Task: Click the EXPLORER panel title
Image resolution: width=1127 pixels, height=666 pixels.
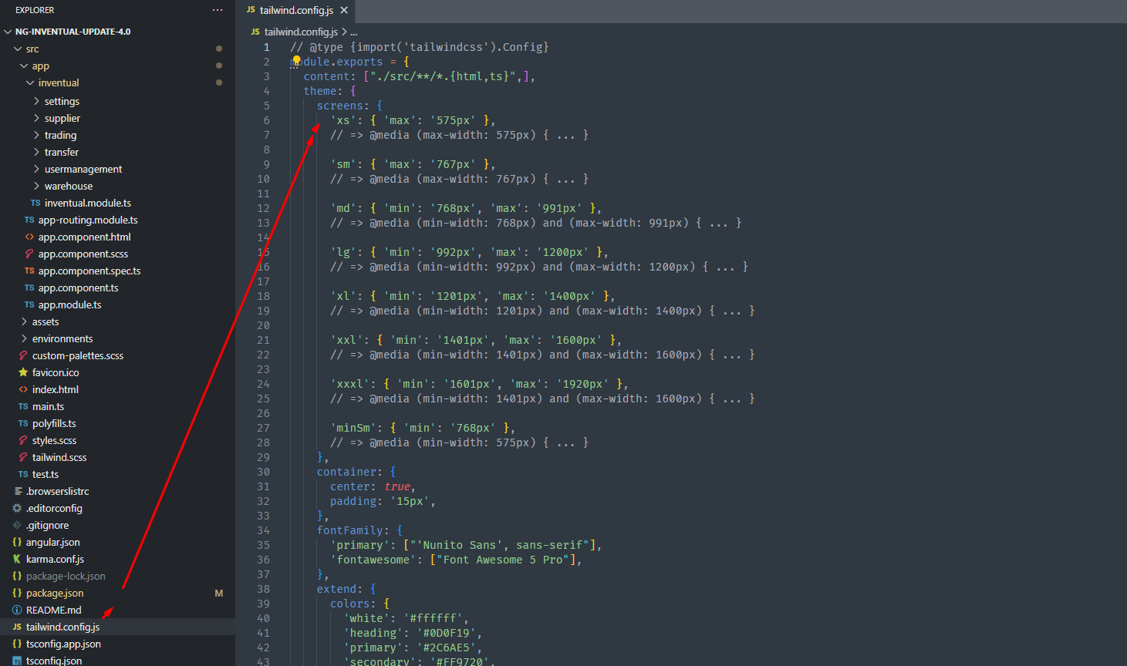Action: click(35, 10)
